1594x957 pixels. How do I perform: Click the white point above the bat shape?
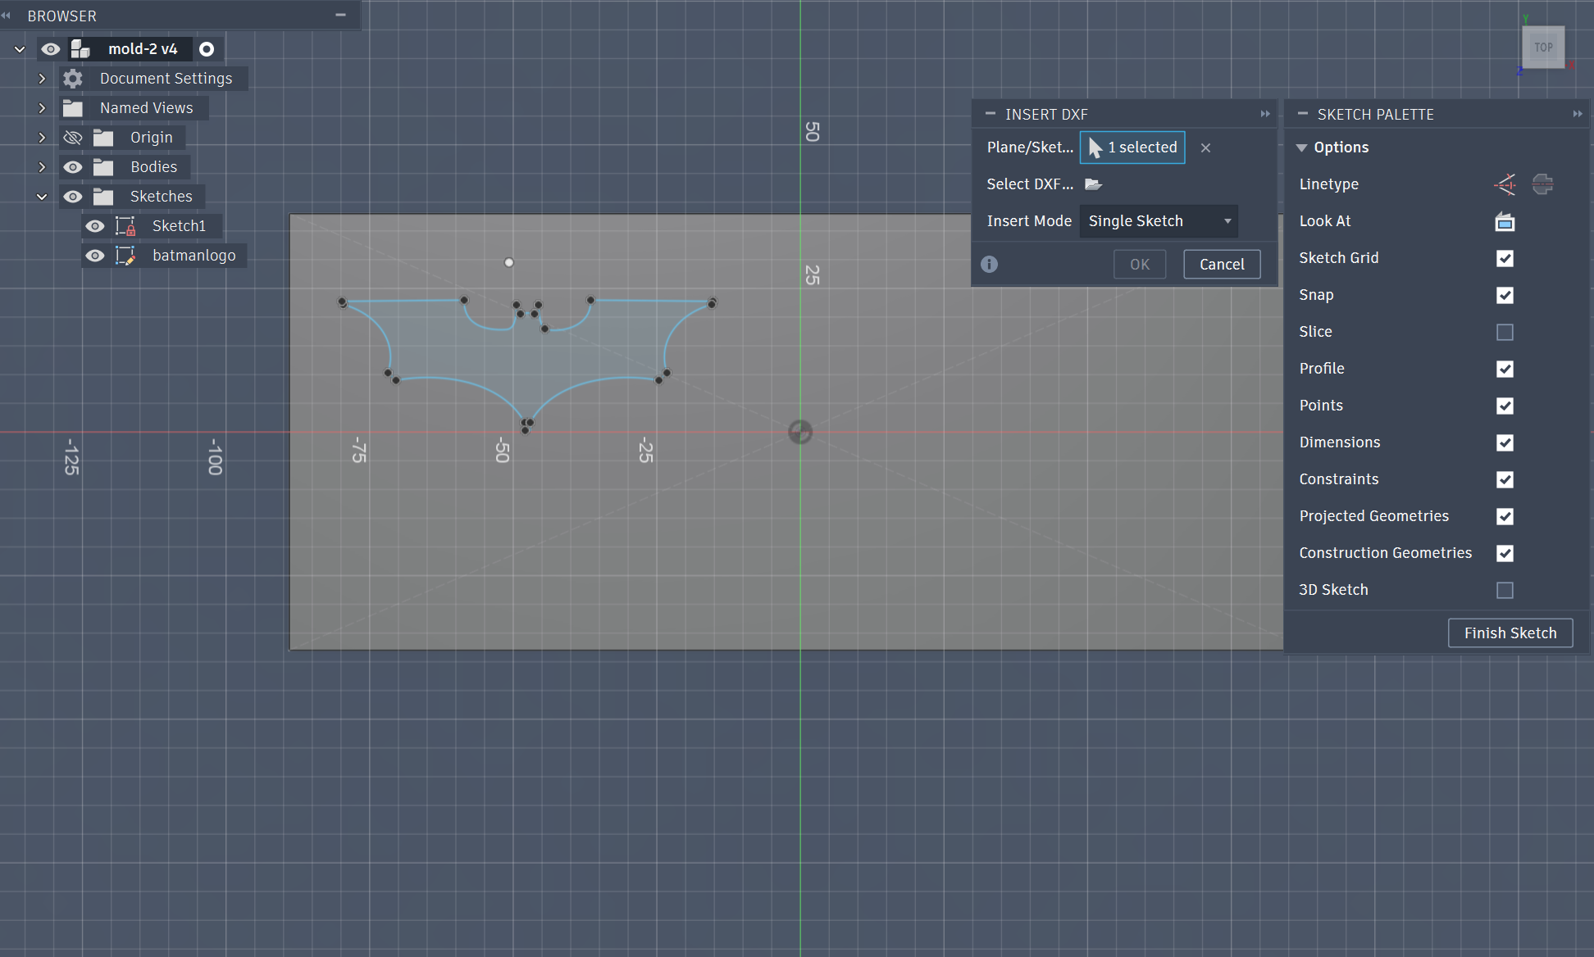coord(509,262)
